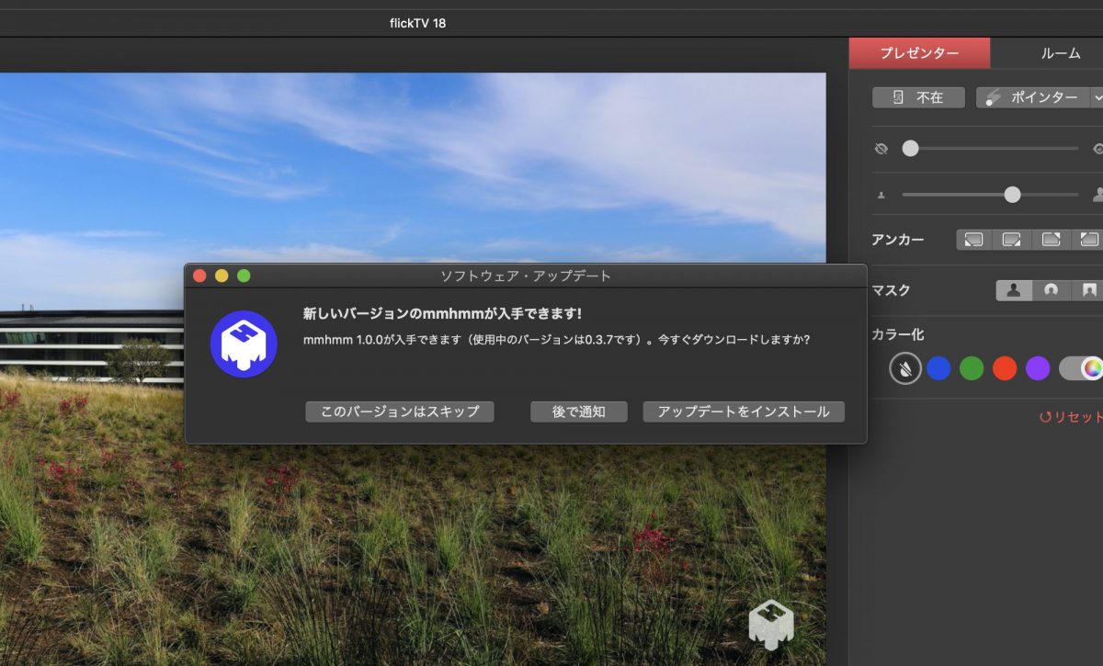This screenshot has height=666, width=1103.
Task: Select the top-right anchor position icon
Action: pyautogui.click(x=1051, y=240)
